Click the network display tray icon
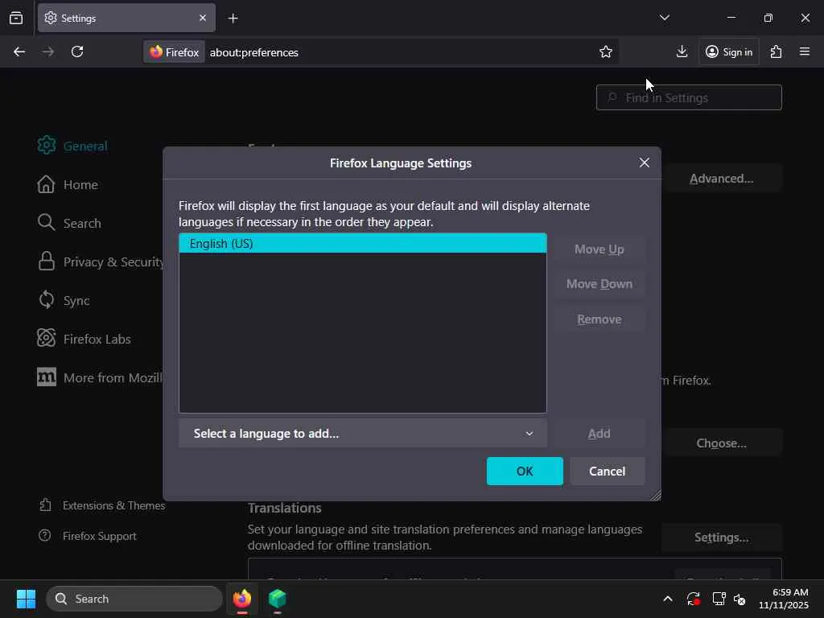824x618 pixels. click(x=719, y=599)
